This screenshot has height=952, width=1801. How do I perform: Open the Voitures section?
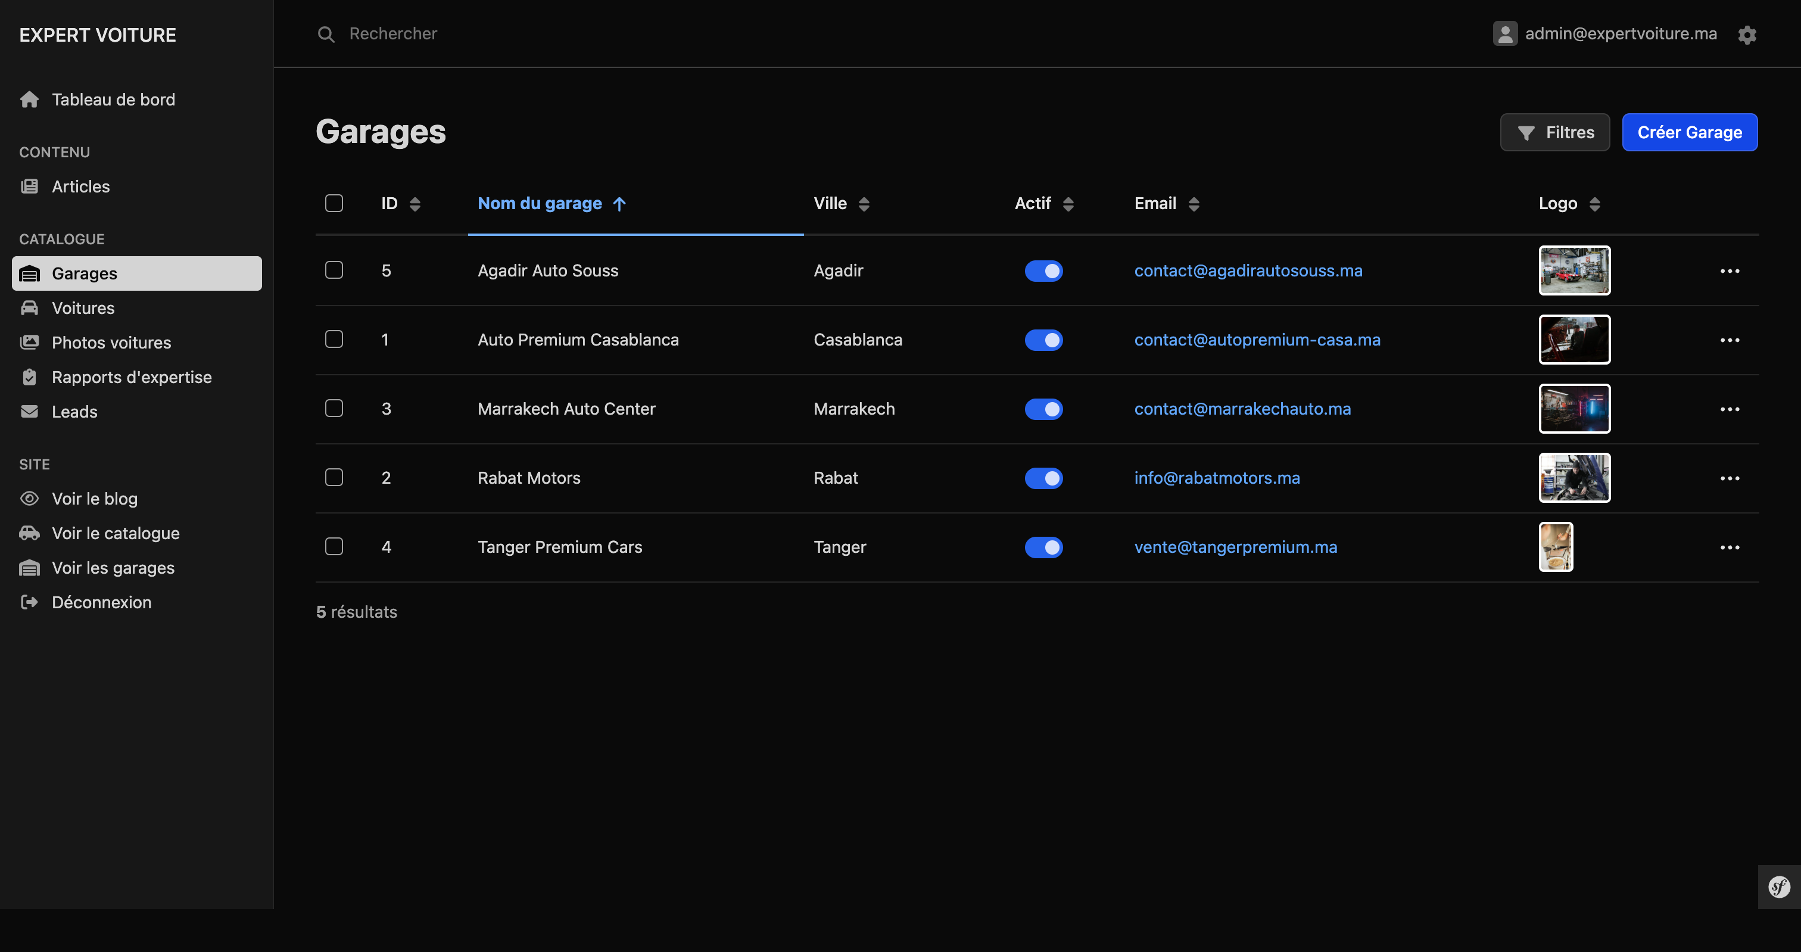point(137,308)
